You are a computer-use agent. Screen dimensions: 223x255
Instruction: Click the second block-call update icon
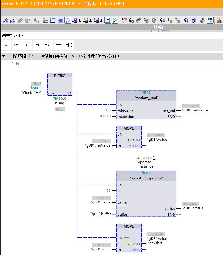[x=146, y=20]
